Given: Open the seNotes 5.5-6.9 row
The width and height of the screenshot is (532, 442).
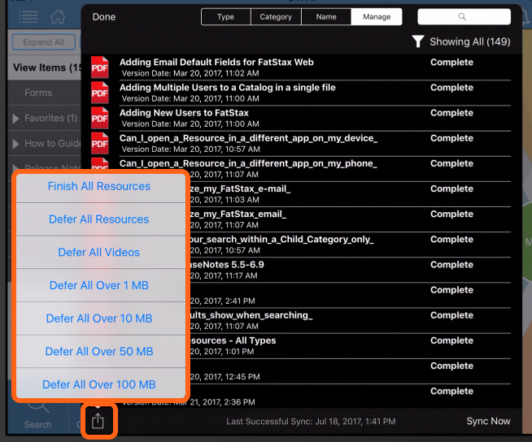Looking at the screenshot, I should (350, 270).
